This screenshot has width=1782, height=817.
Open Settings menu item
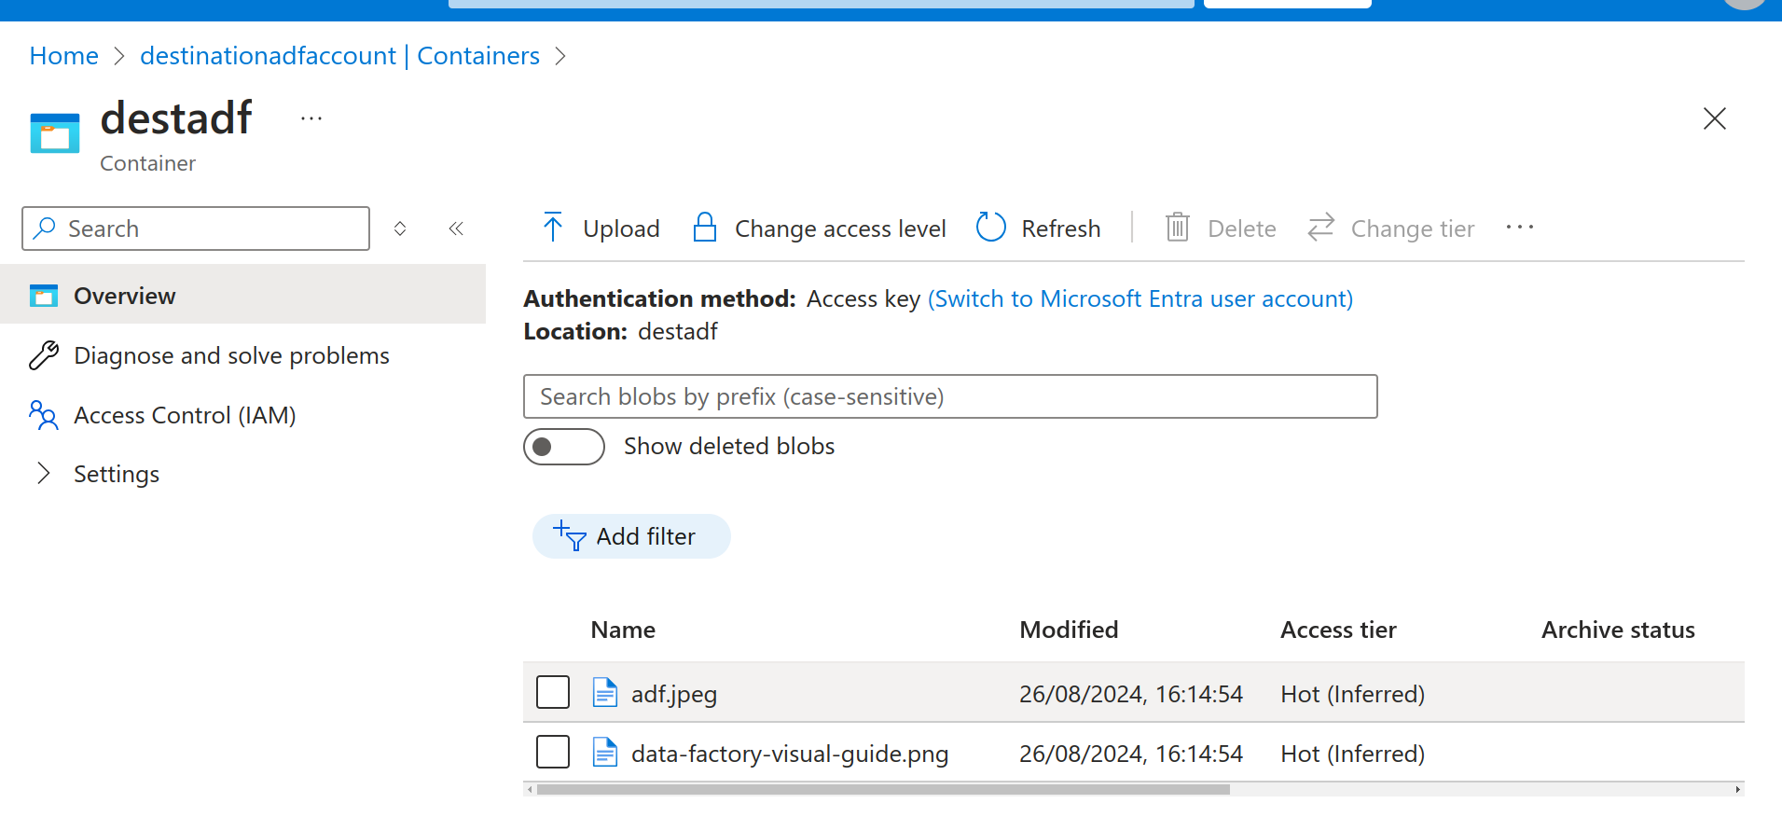coord(117,474)
